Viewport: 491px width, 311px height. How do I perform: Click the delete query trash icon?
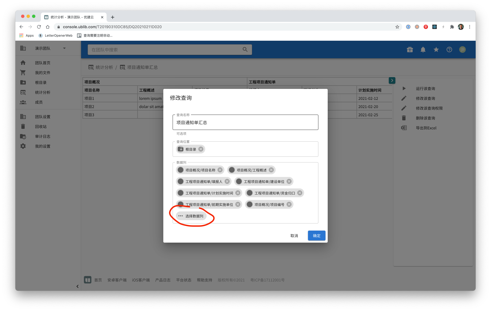(x=404, y=118)
